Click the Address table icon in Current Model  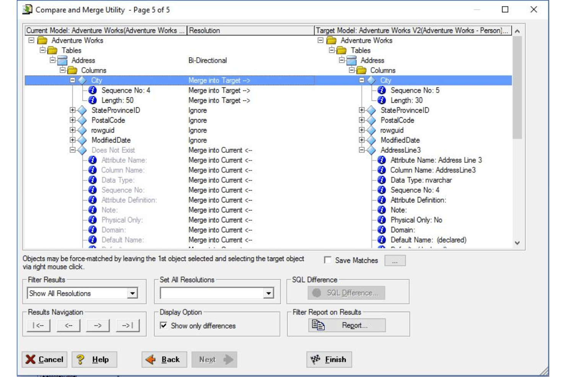pyautogui.click(x=62, y=60)
